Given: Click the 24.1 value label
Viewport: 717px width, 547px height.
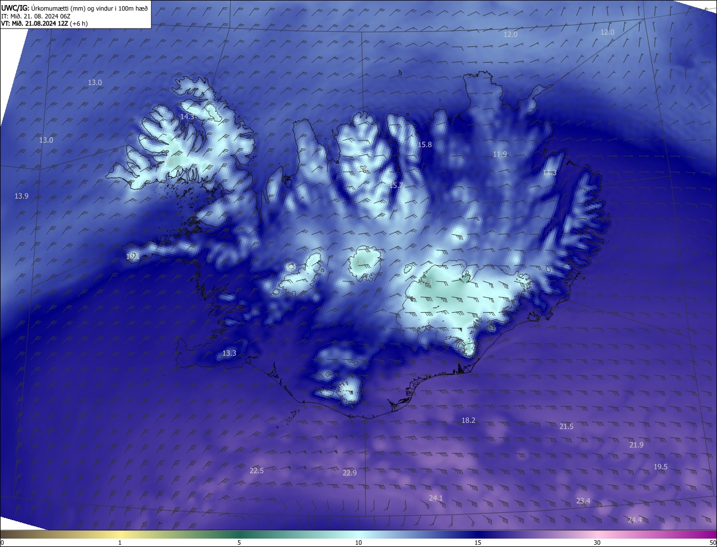Looking at the screenshot, I should (x=436, y=498).
